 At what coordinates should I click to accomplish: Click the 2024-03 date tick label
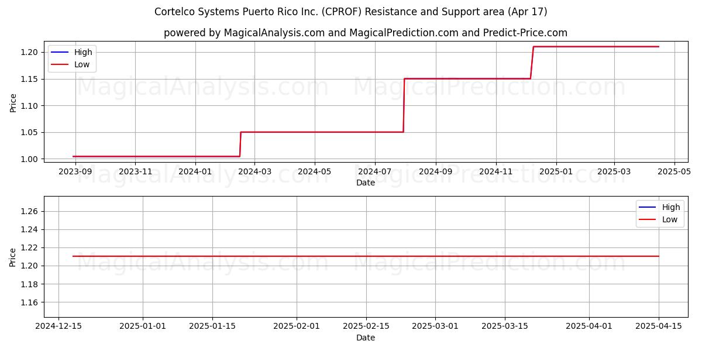(x=254, y=172)
